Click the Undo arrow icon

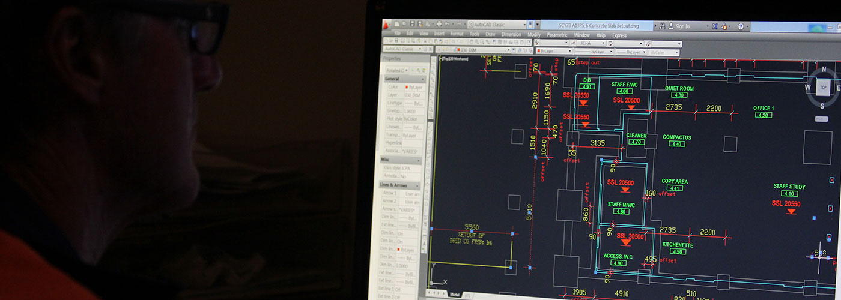[x=447, y=25]
